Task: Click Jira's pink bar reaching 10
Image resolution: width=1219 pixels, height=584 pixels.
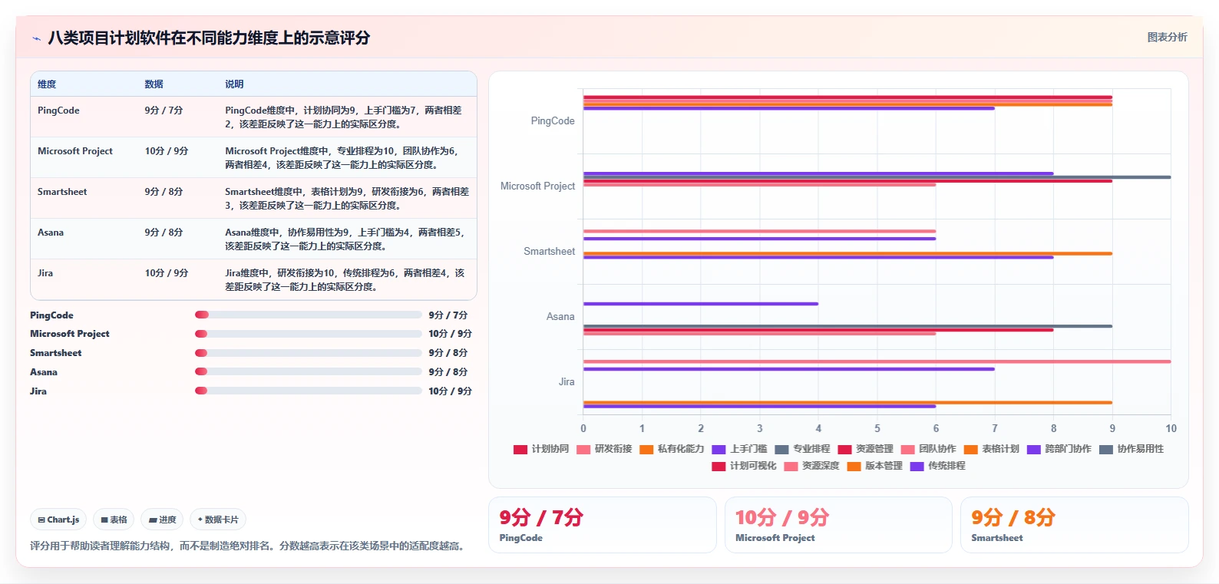Action: pos(877,361)
